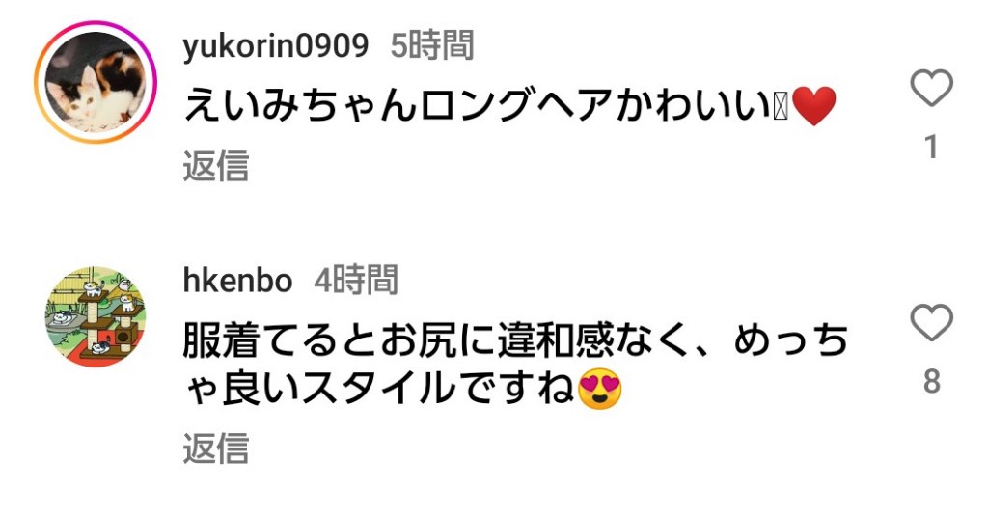
Task: Open the yukorin0909 username link
Action: [275, 46]
